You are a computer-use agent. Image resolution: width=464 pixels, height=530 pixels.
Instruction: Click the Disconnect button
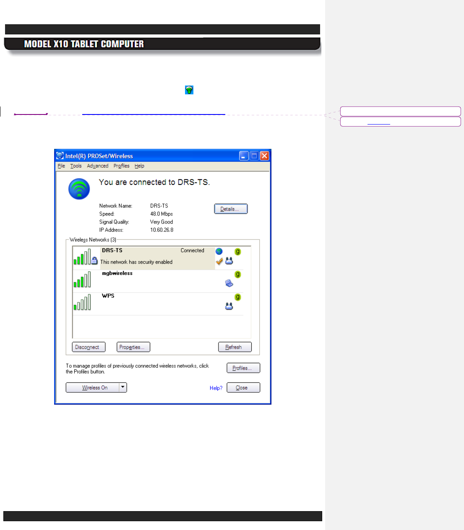tap(89, 347)
